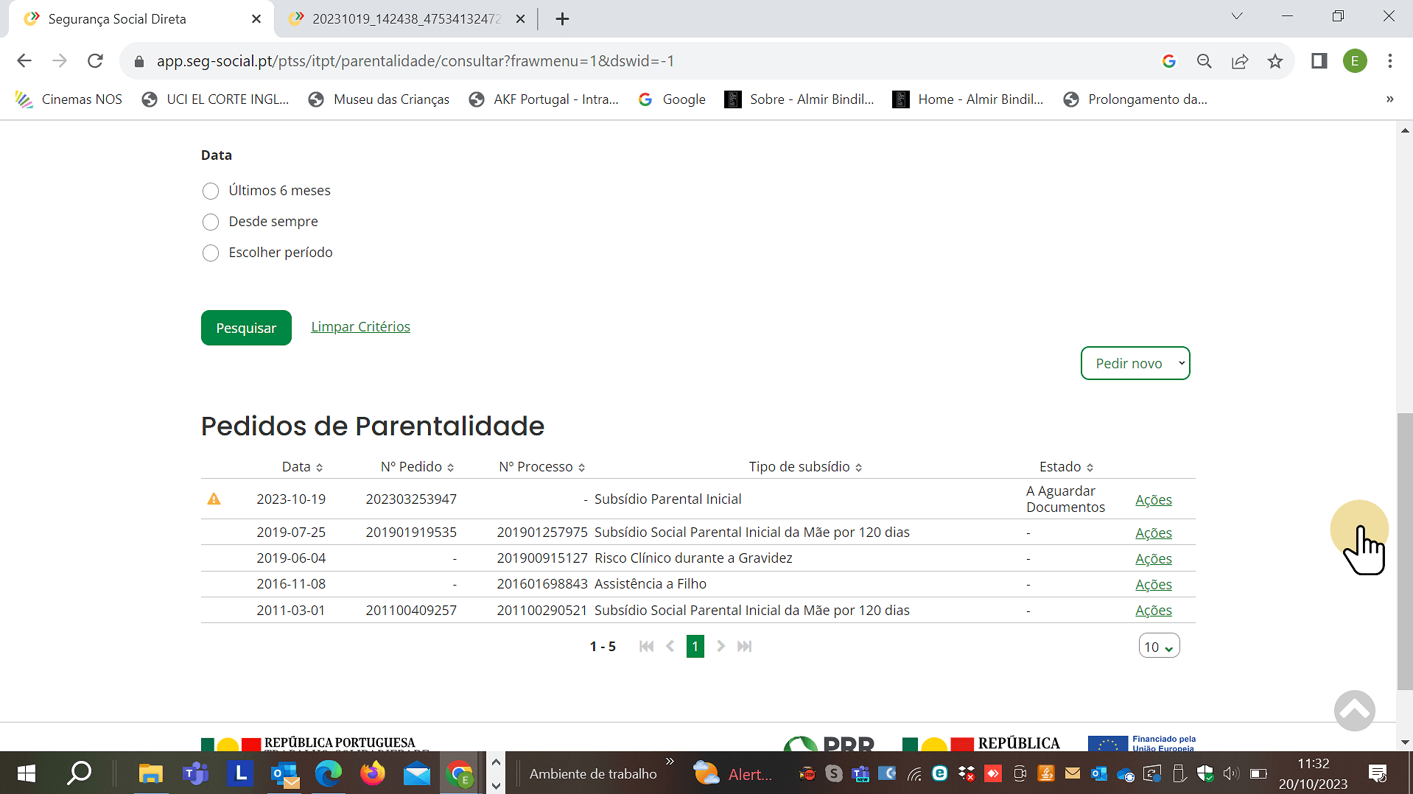Bookmark this page with the star icon
The height and width of the screenshot is (794, 1413).
(x=1275, y=61)
